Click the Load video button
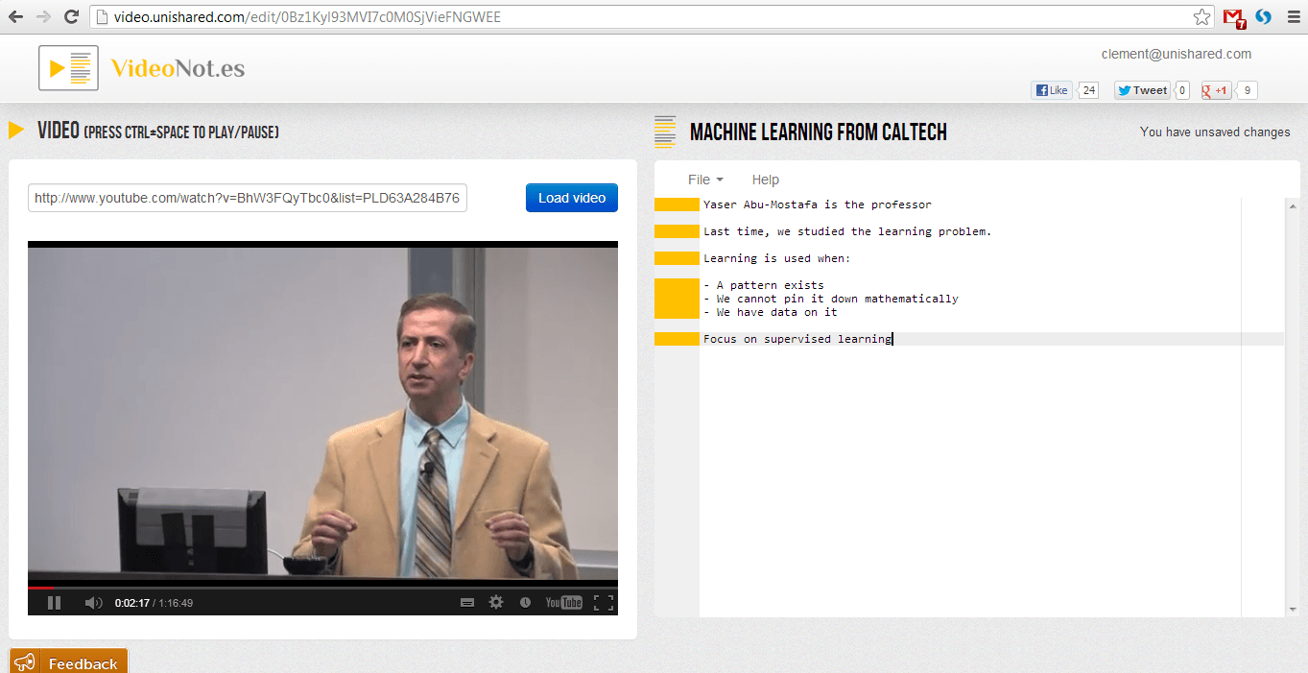This screenshot has width=1308, height=673. [x=571, y=198]
